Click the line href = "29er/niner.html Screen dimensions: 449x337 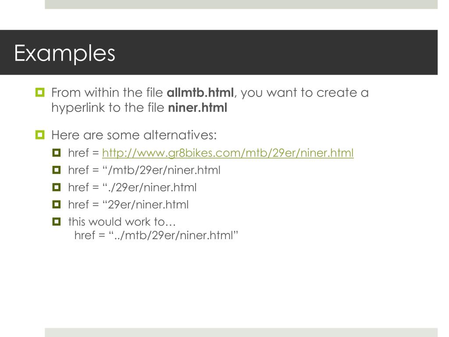pos(128,204)
